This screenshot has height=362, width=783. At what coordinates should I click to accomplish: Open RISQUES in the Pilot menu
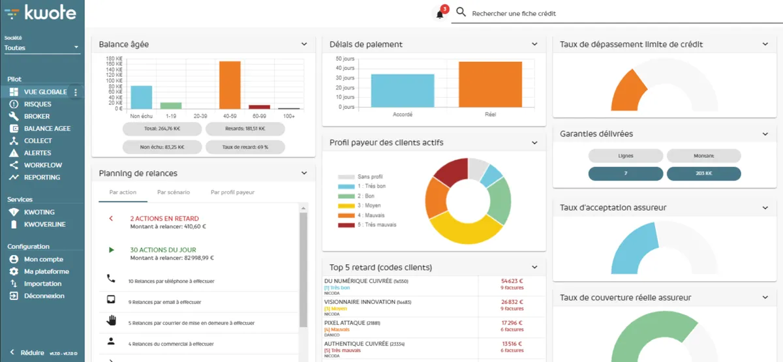pyautogui.click(x=37, y=104)
